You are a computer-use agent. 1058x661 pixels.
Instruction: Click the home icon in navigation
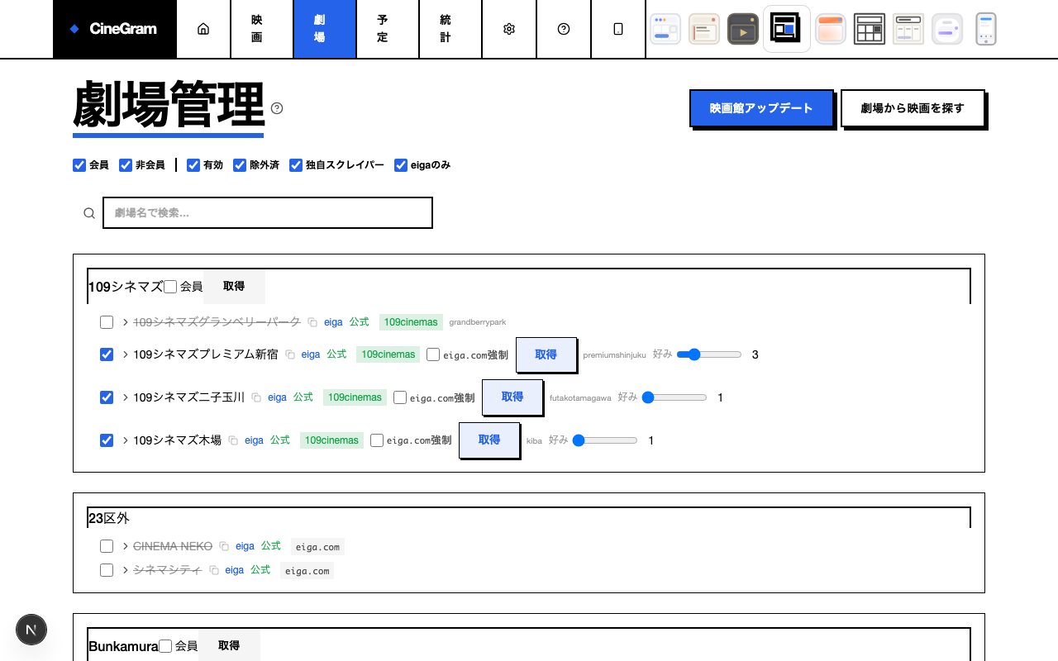tap(203, 27)
